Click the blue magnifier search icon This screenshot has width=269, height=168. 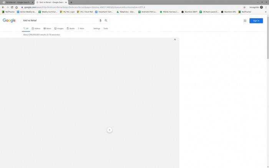point(106,21)
